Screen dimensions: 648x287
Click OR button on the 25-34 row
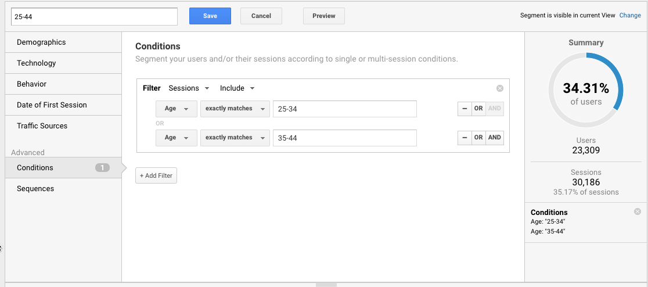click(478, 109)
